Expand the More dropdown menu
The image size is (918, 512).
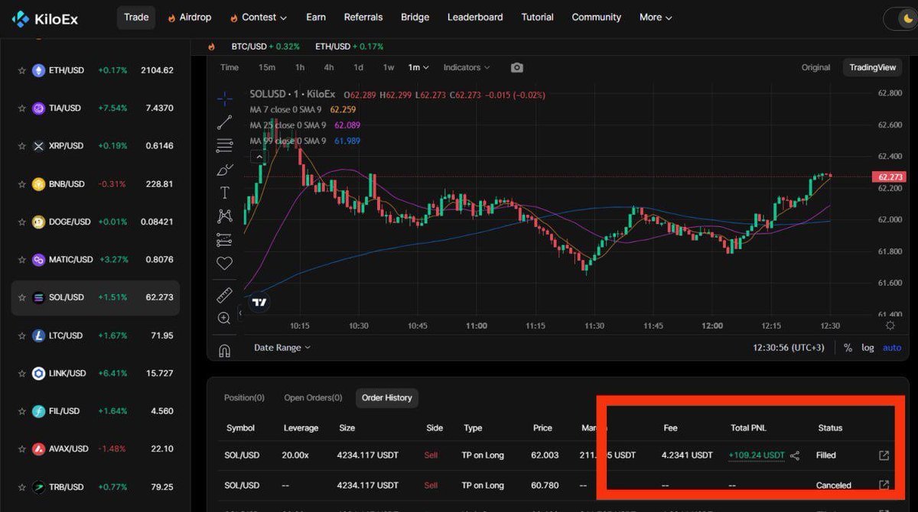656,18
